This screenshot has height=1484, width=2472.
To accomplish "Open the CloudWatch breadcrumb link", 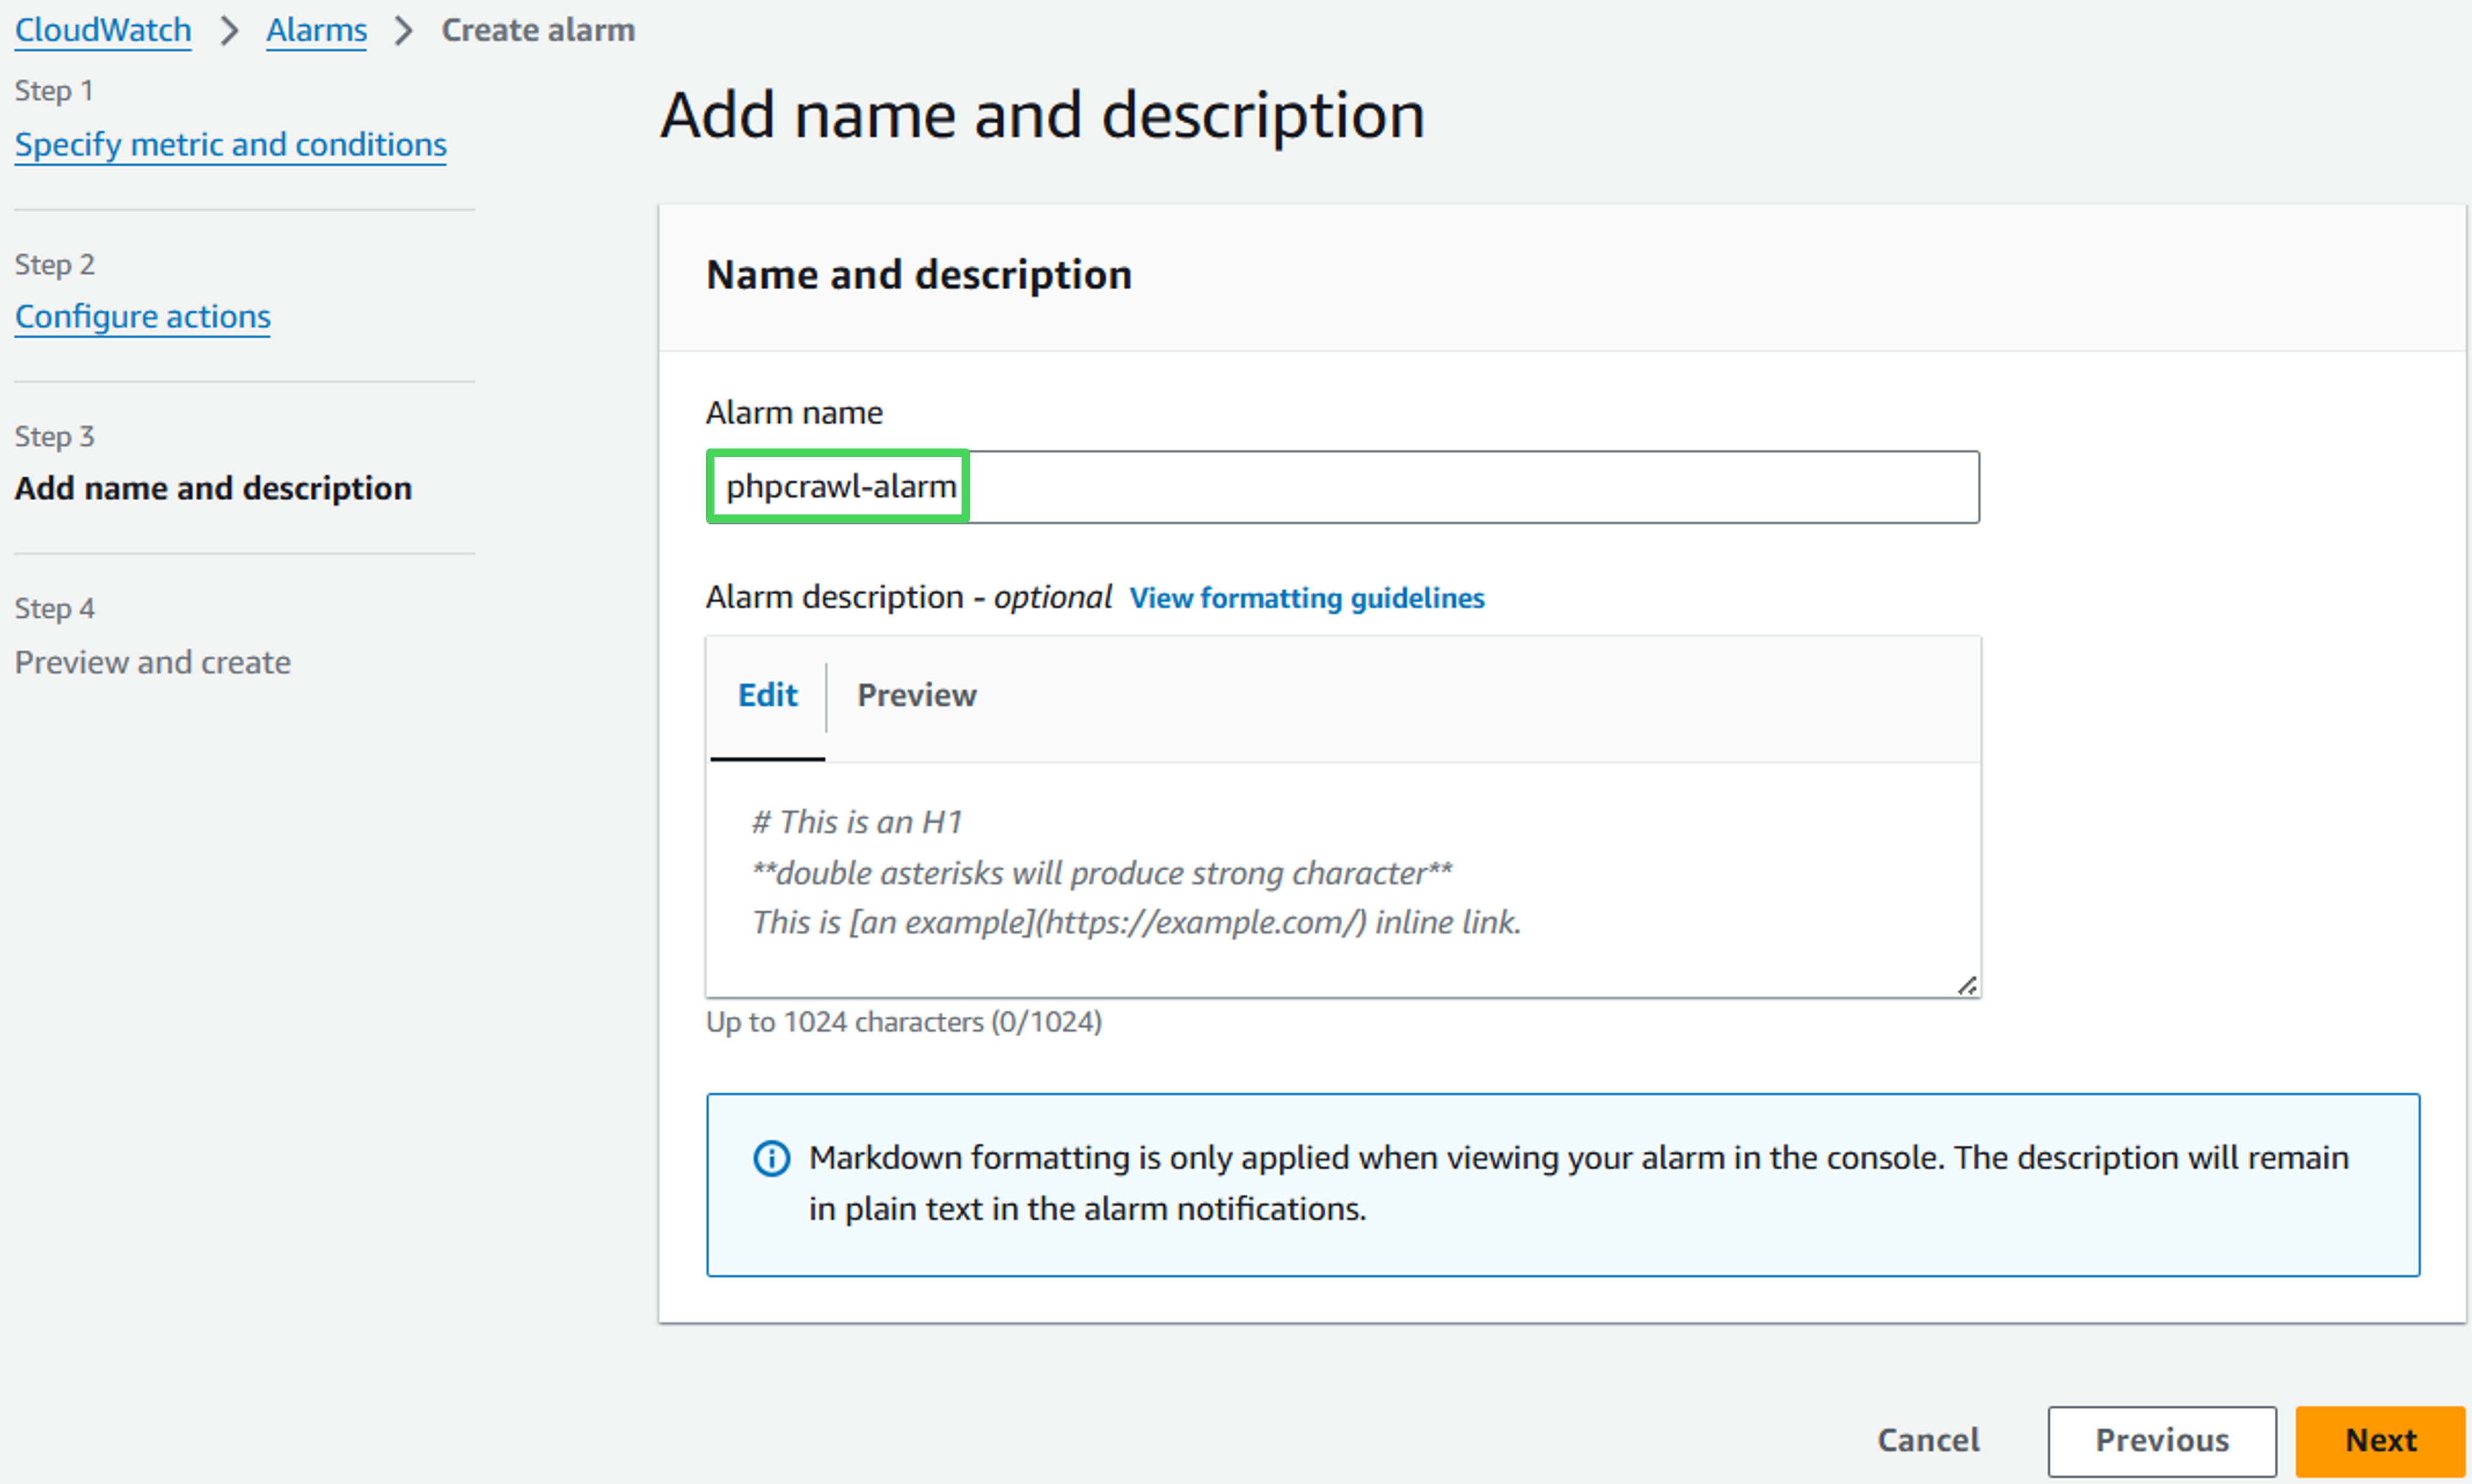I will point(103,31).
